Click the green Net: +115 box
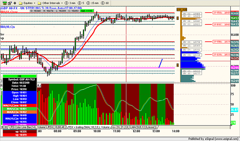 click(x=86, y=11)
